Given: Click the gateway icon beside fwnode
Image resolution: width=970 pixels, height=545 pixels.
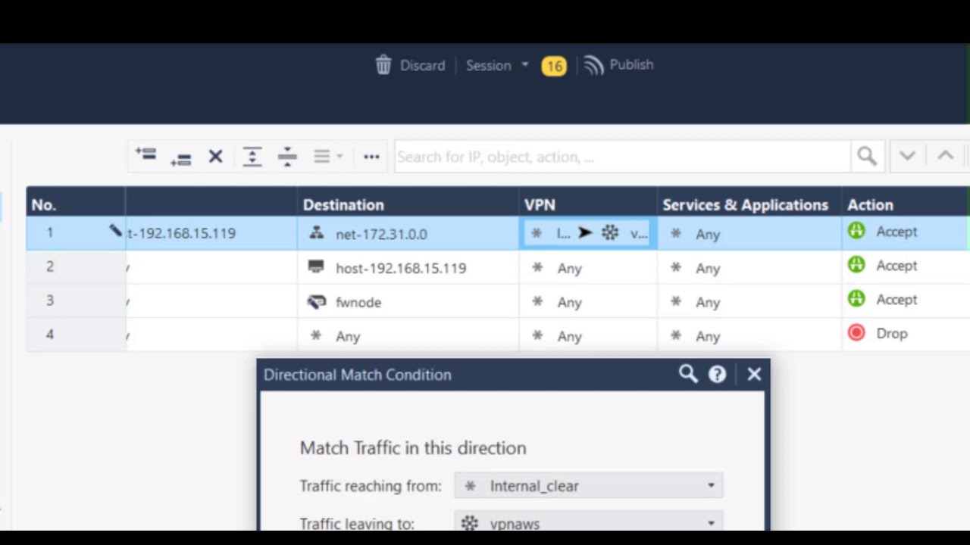Looking at the screenshot, I should (x=316, y=301).
